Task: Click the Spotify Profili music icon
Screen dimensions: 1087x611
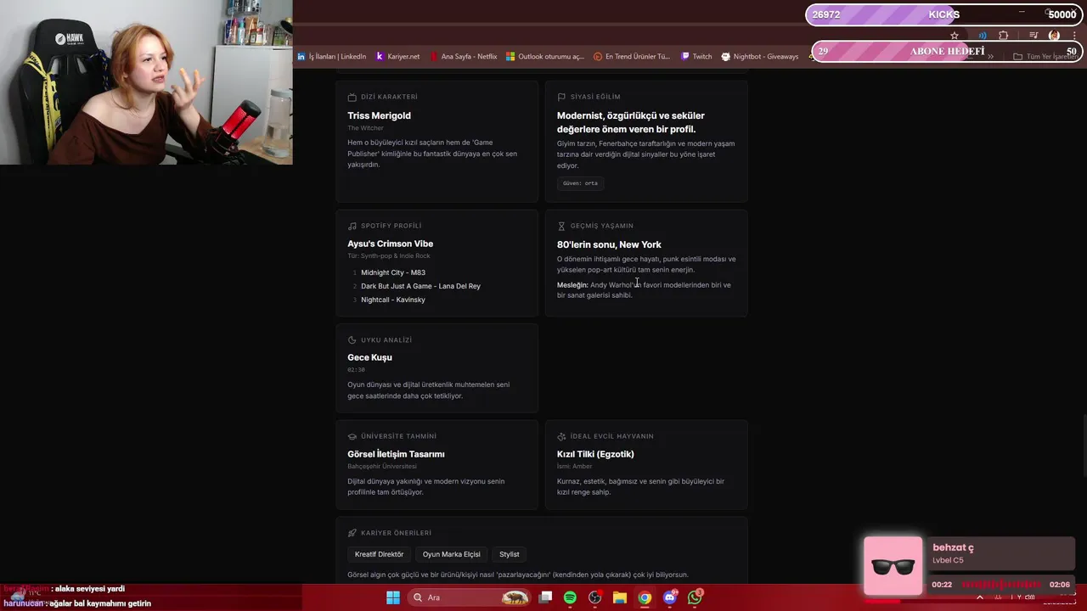Action: [x=352, y=226]
